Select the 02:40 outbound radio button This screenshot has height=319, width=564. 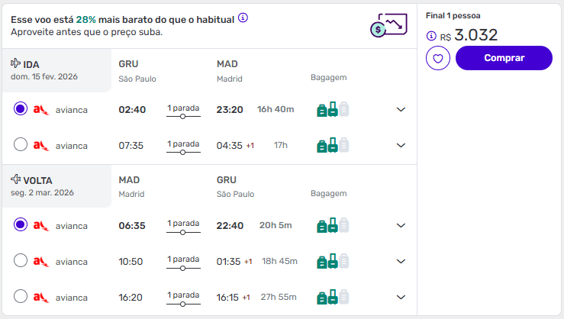click(21, 110)
